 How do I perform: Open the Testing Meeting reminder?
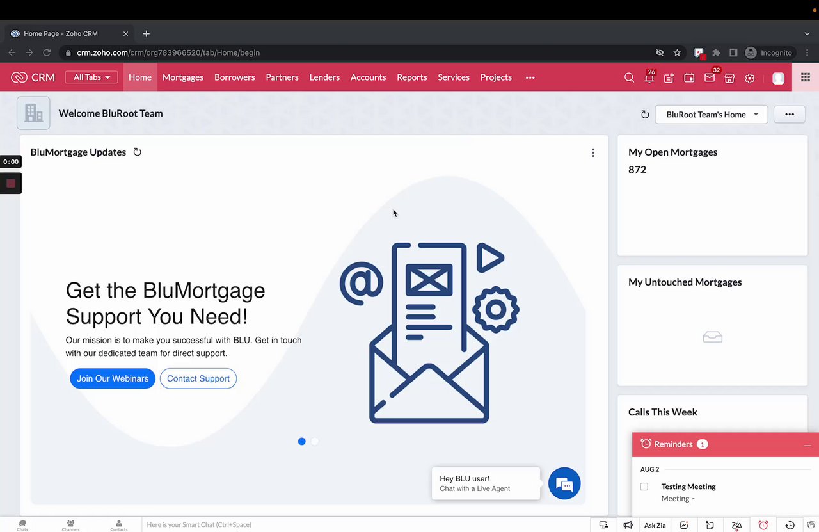point(688,487)
